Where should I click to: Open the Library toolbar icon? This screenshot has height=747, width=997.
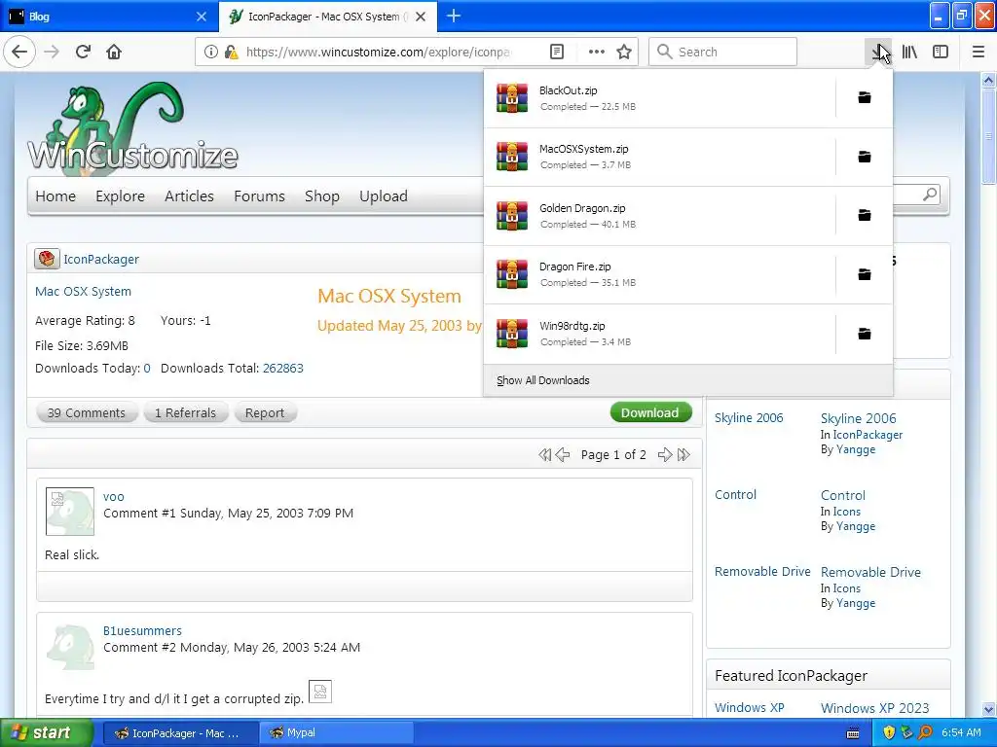click(910, 53)
